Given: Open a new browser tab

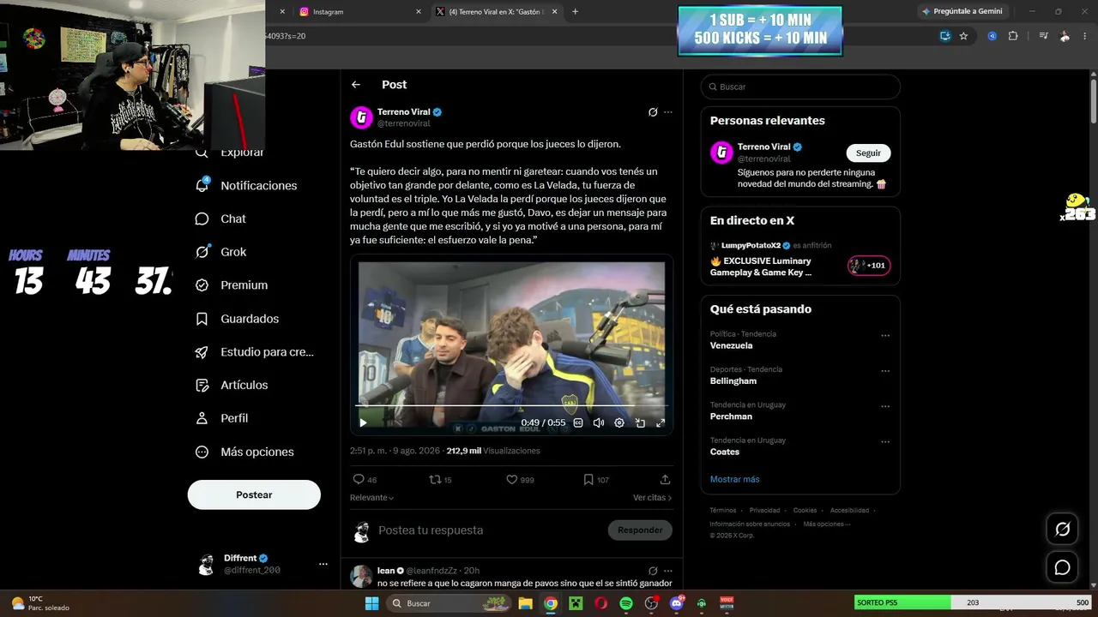Looking at the screenshot, I should pos(575,12).
